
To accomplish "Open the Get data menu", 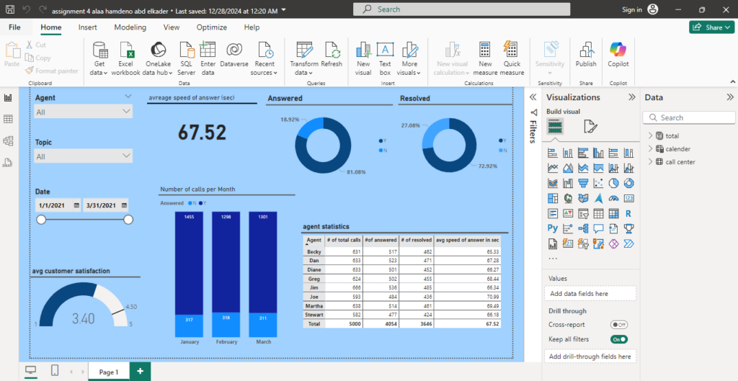I will [x=99, y=59].
